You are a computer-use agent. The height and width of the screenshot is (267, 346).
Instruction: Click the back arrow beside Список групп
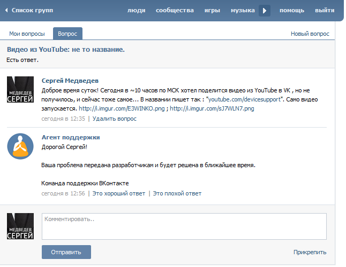tap(6, 10)
